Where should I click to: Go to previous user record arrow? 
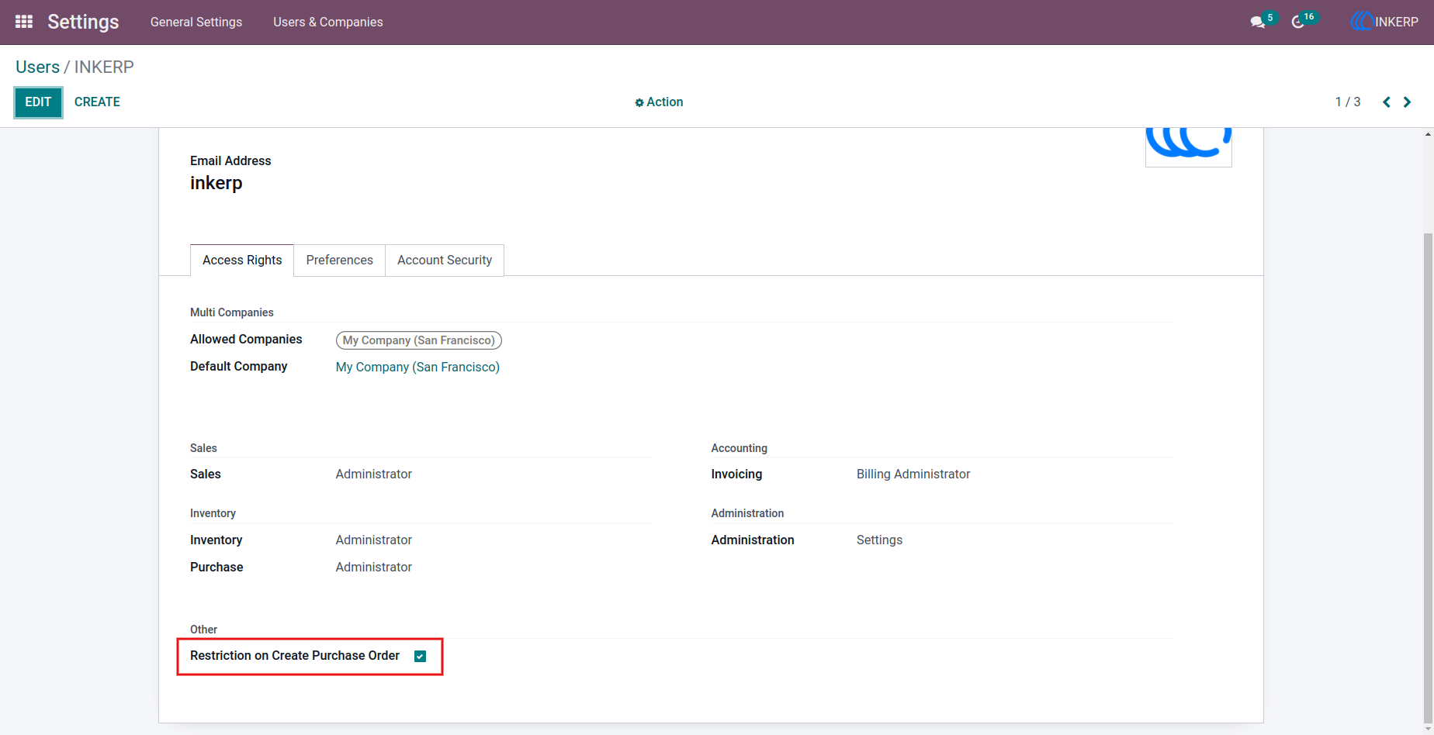pyautogui.click(x=1387, y=102)
